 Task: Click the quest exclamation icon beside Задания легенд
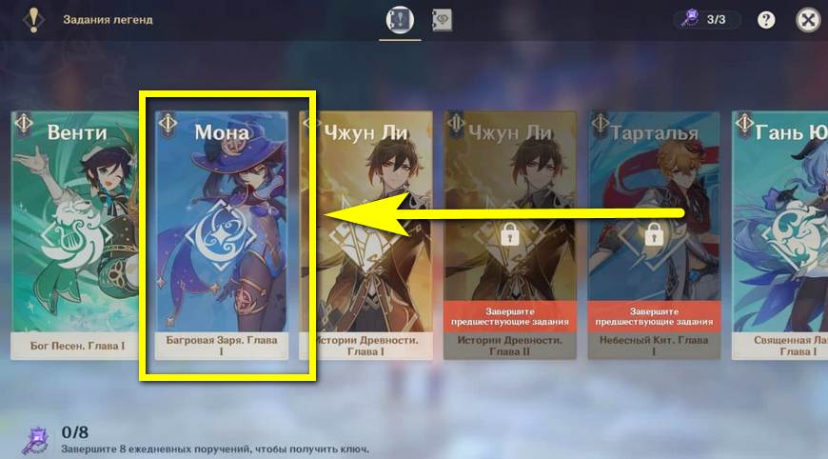34,20
